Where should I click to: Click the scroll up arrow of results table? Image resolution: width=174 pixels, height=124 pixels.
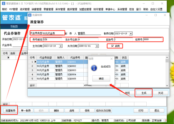click(x=167, y=57)
